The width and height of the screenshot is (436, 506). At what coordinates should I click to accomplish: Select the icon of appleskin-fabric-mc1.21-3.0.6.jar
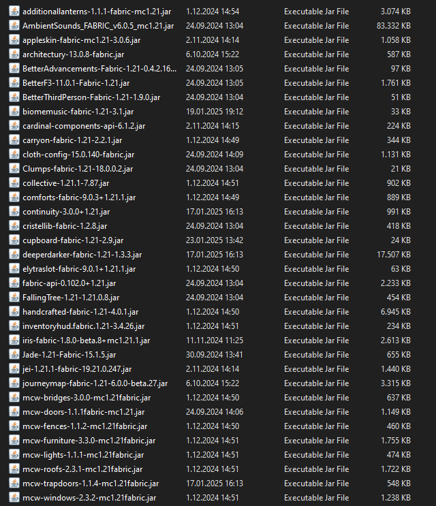click(x=14, y=40)
